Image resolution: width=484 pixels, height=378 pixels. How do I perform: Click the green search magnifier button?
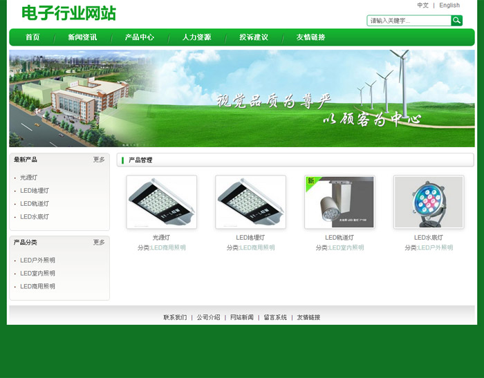(456, 21)
